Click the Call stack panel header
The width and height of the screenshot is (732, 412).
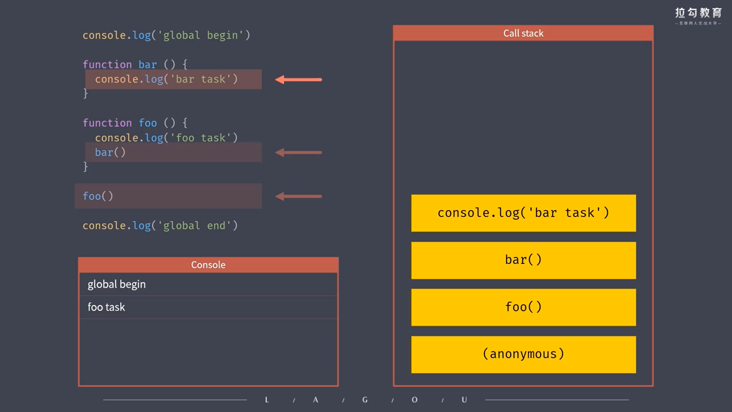[523, 33]
